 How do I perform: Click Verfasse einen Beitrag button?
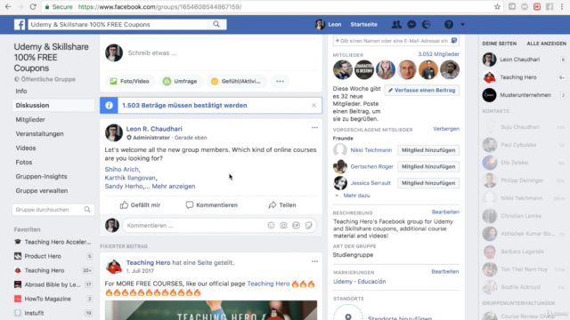point(421,90)
